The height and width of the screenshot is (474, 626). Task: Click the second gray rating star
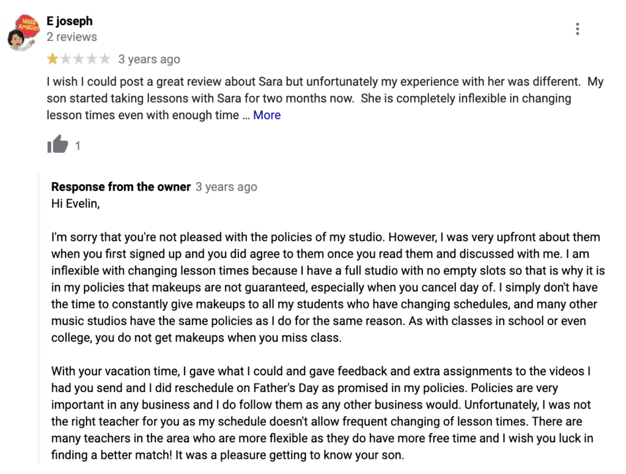pos(66,59)
